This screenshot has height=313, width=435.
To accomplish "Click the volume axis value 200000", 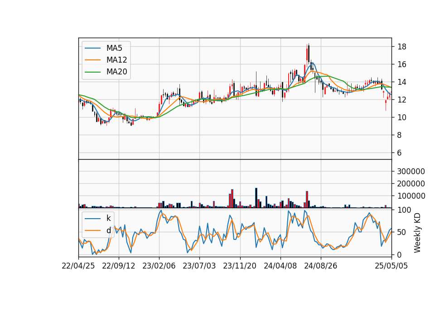I will coord(411,184).
